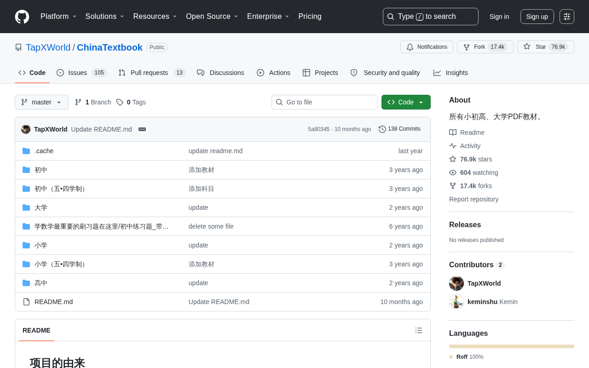Open the README outline list icon
Viewport: 589px width, 368px height.
pyautogui.click(x=419, y=330)
